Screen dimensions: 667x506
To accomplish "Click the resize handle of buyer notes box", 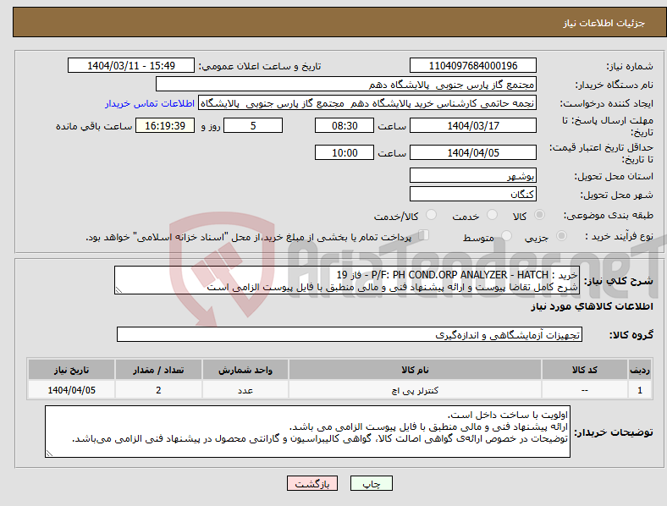I will point(49,454).
